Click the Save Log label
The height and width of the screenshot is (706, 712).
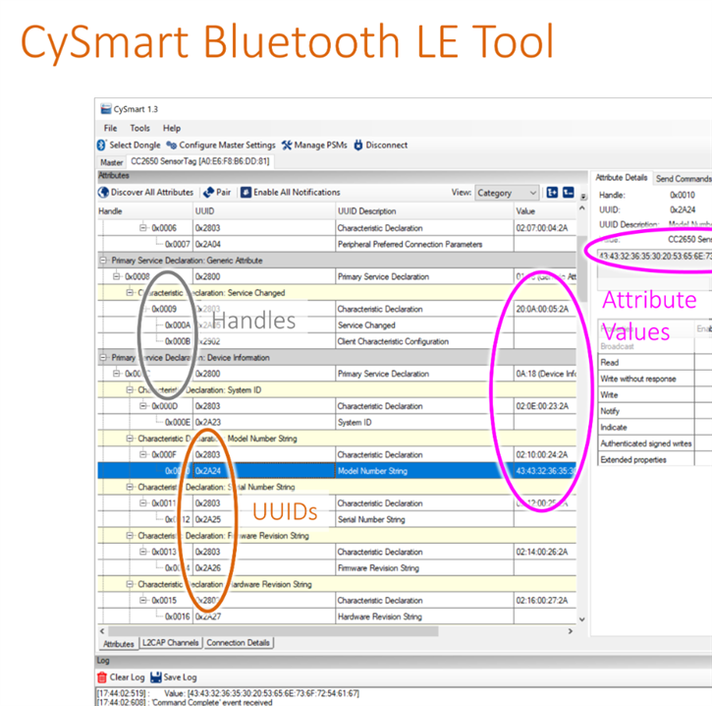coord(180,677)
